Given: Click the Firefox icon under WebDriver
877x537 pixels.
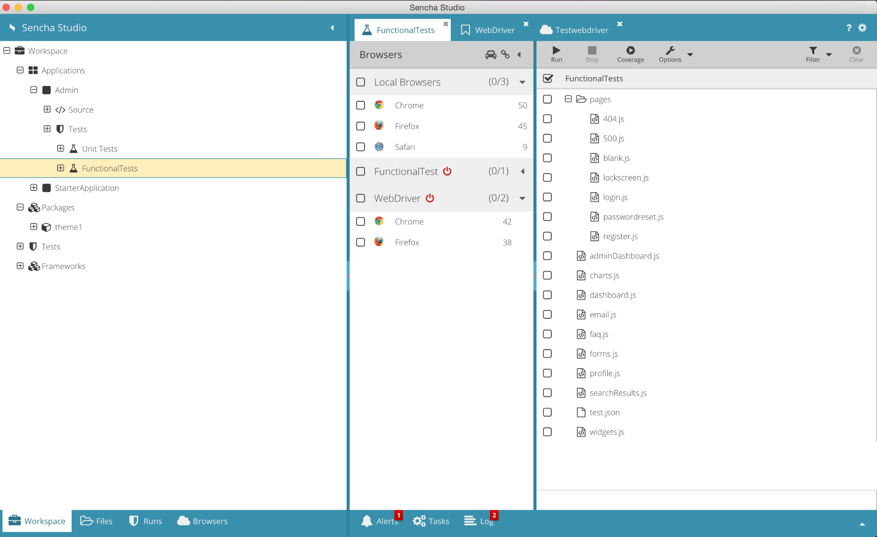Looking at the screenshot, I should click(x=379, y=242).
